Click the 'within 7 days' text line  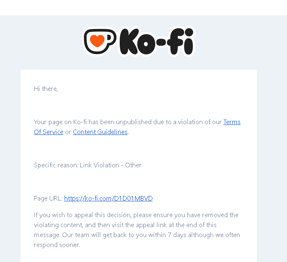(x=137, y=235)
